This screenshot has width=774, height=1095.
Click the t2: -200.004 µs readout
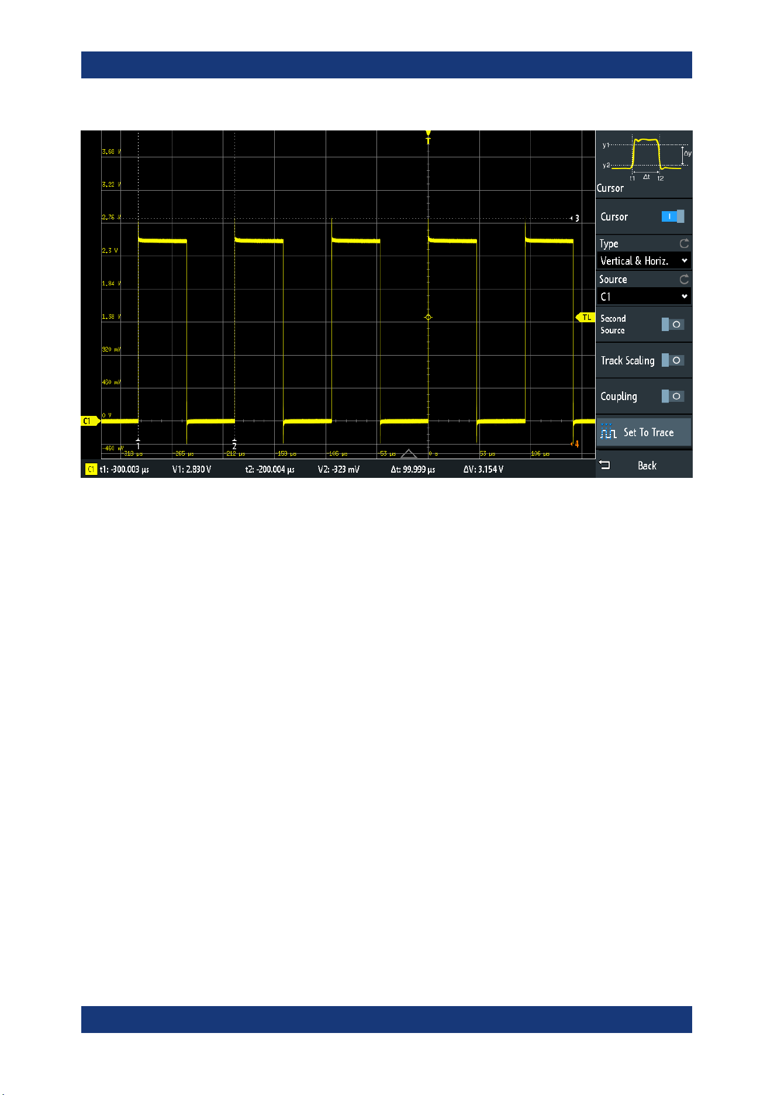pos(269,469)
